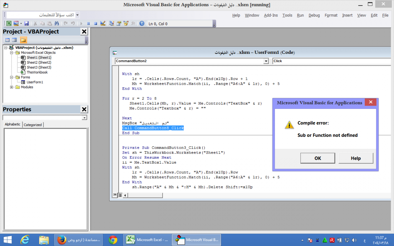Click the Full Module View button

click(x=120, y=195)
